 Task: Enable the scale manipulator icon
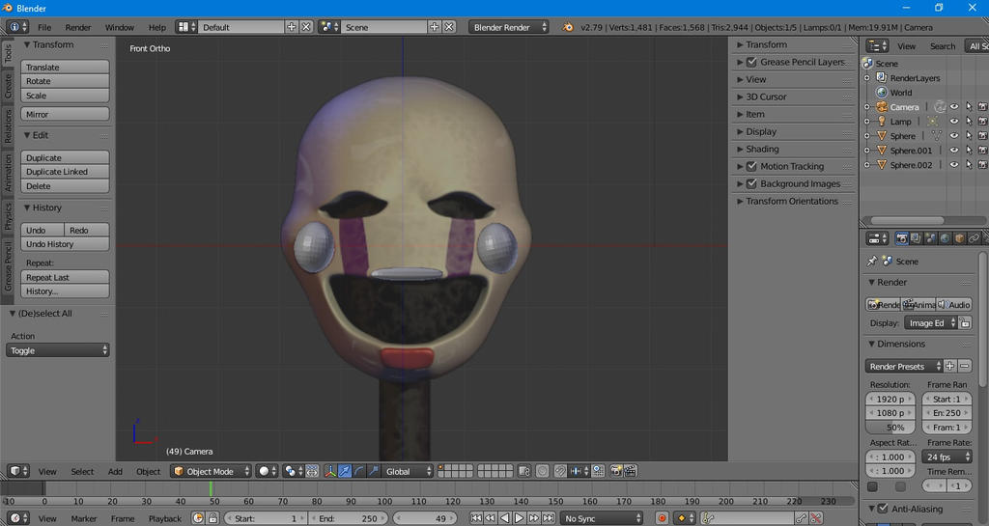tap(374, 471)
